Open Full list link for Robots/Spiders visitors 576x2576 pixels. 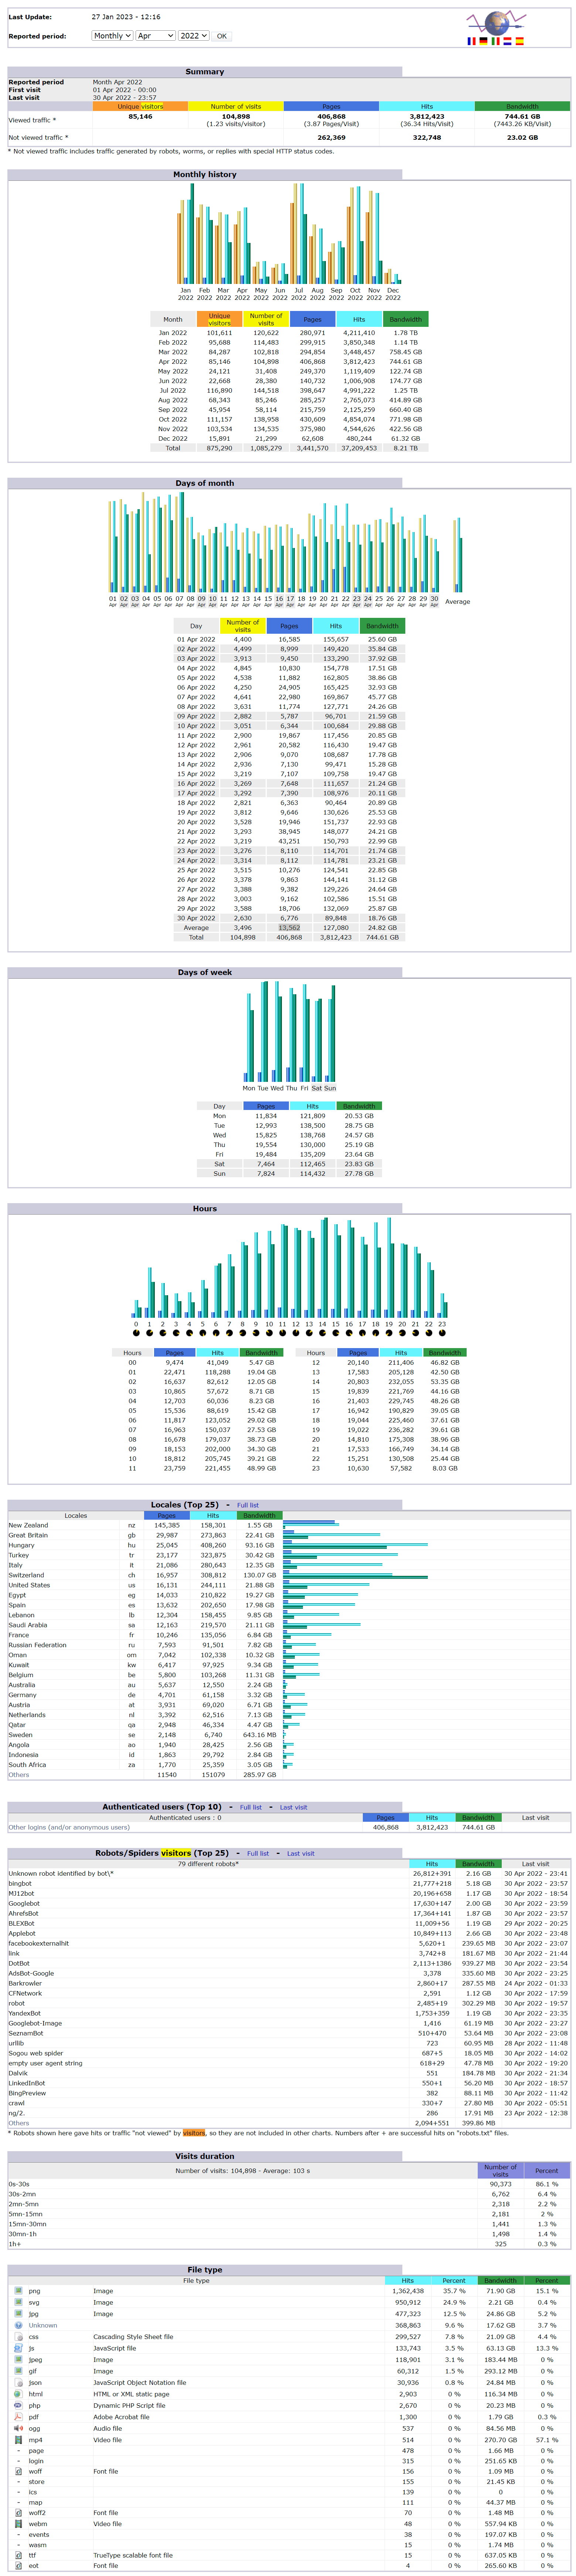click(x=258, y=1853)
